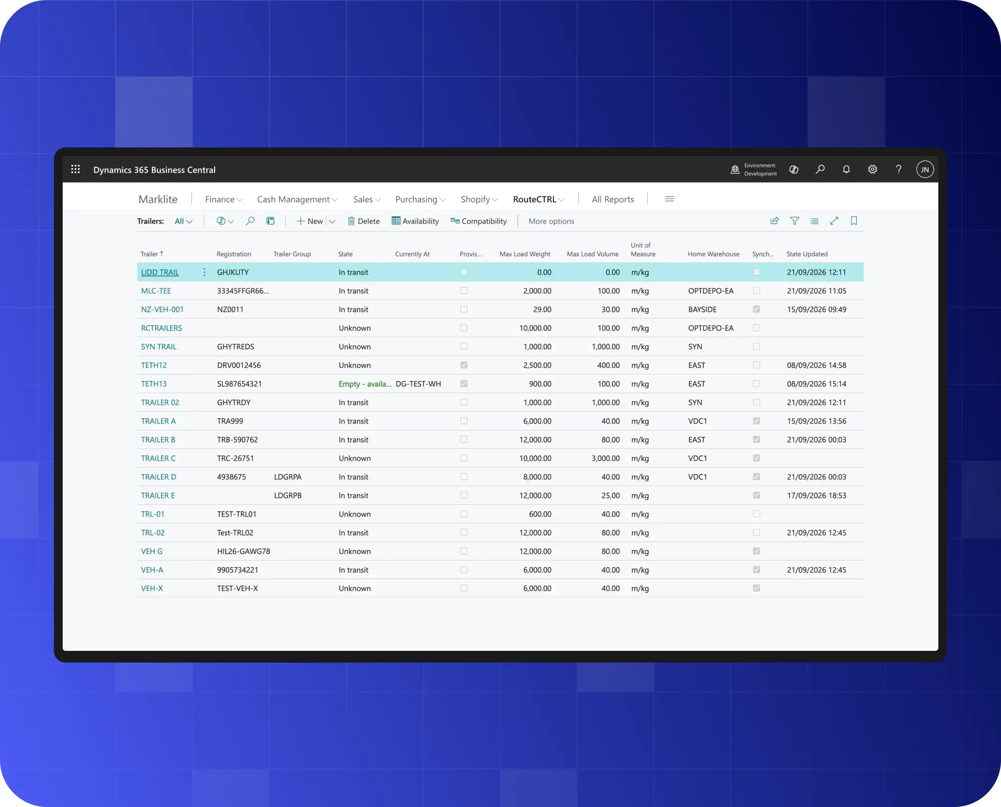The height and width of the screenshot is (807, 1001).
Task: Click the share icon above the list
Action: pos(775,221)
